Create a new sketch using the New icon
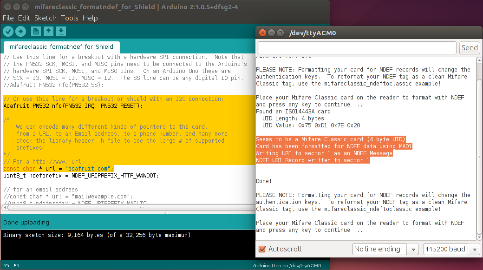Image resolution: width=483 pixels, height=270 pixels. pos(36,31)
